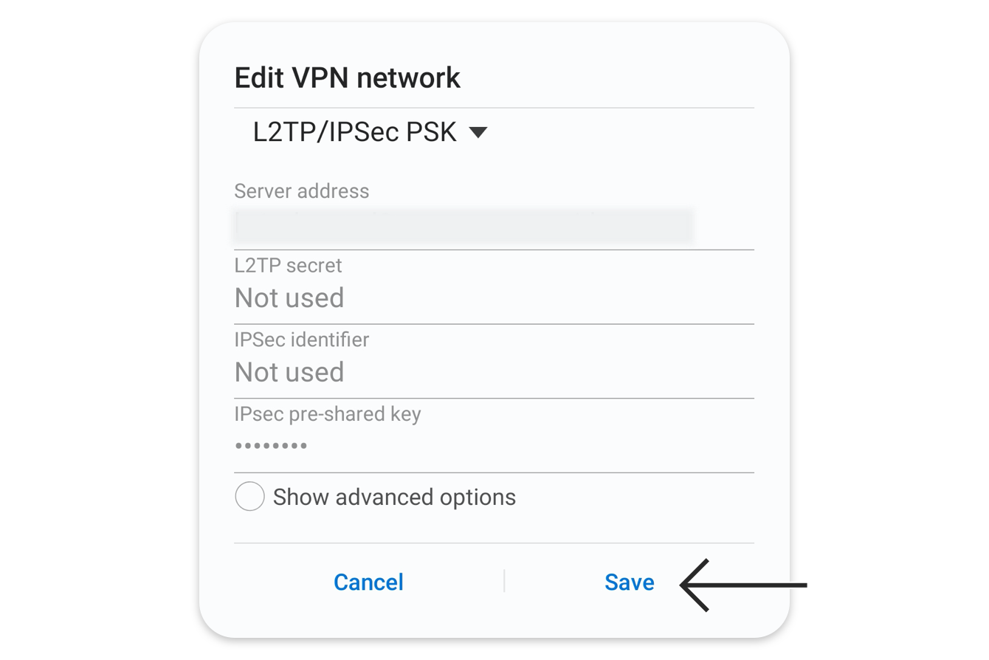Screen dimensions: 989x660
Task: Click the dialog's blank area below the advanced options row
Action: coord(494,528)
